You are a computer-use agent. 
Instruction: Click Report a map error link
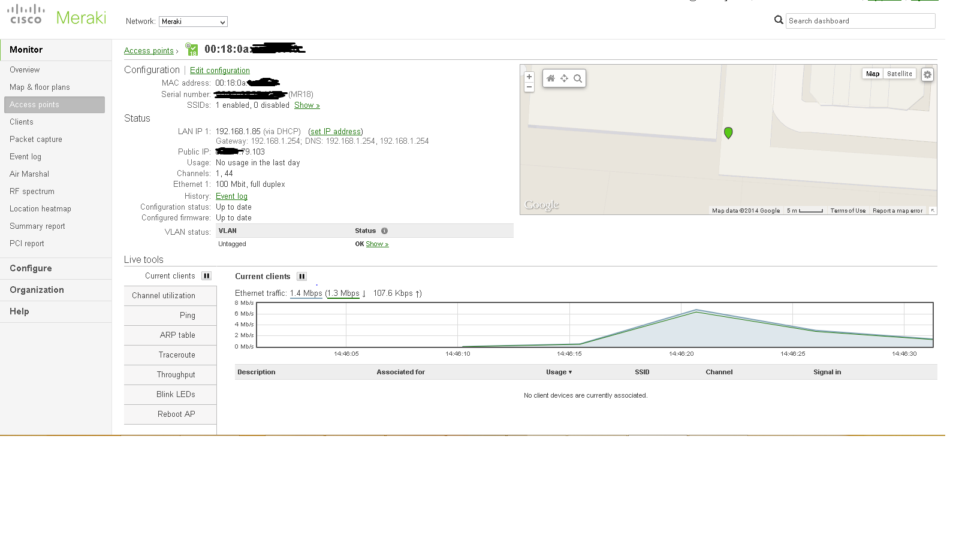[x=898, y=211]
